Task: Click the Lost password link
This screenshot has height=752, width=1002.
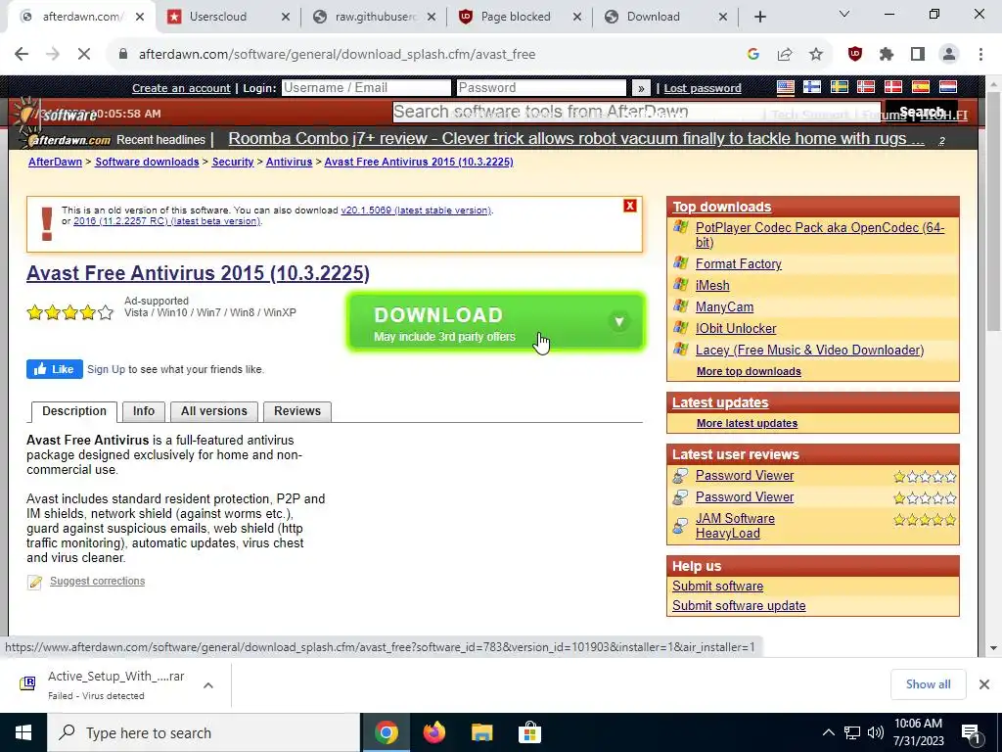Action: pyautogui.click(x=703, y=88)
